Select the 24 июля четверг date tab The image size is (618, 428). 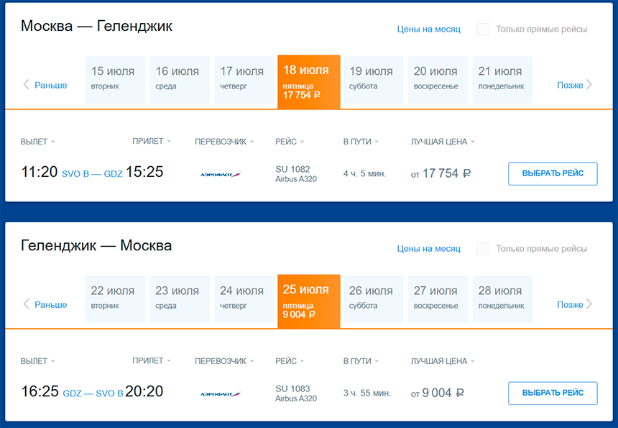click(241, 298)
